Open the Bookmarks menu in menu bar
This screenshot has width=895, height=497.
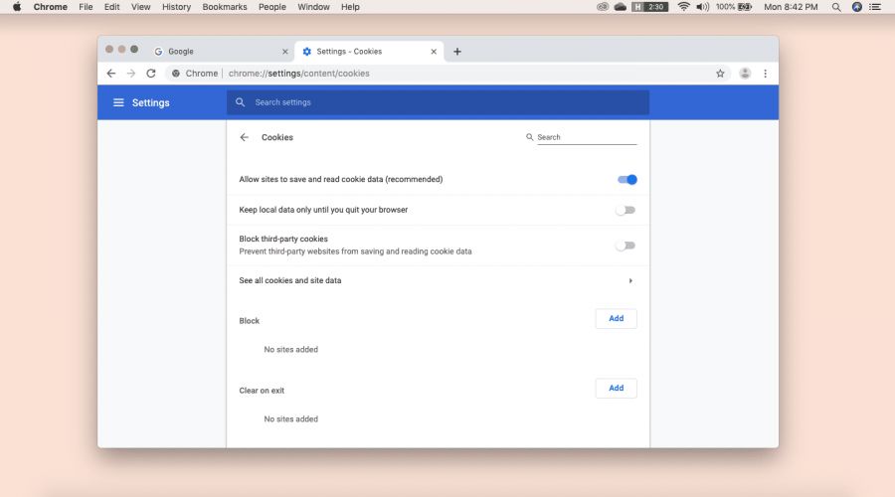224,7
